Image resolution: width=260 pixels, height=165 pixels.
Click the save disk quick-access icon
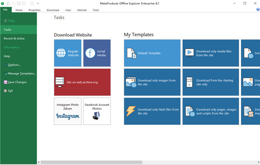19,3
